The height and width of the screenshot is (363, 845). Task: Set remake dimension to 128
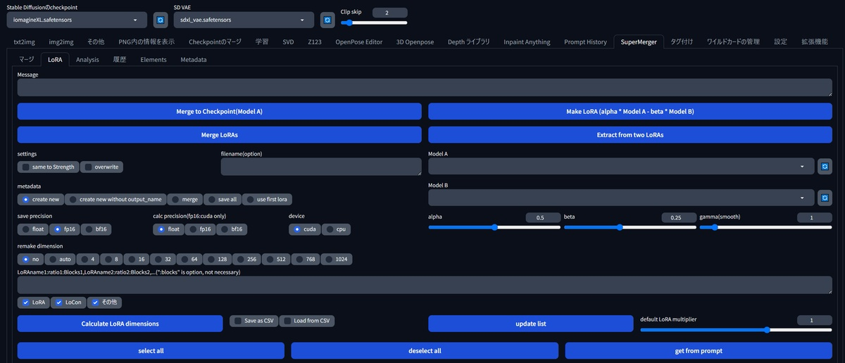pos(218,259)
